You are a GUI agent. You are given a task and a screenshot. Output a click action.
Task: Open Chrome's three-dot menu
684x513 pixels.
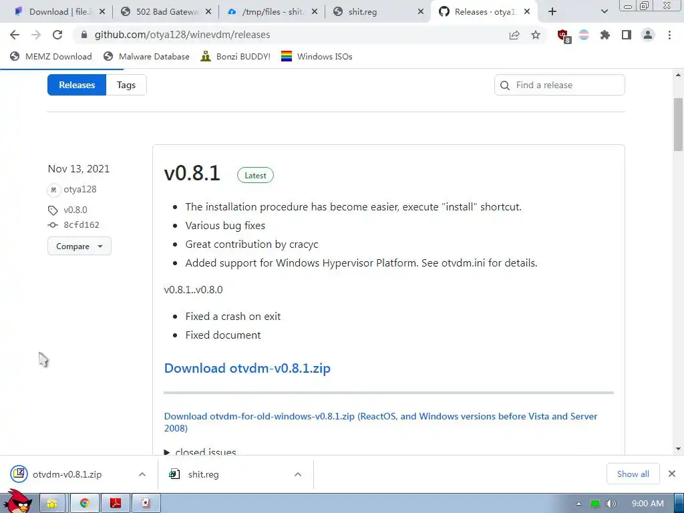[669, 35]
